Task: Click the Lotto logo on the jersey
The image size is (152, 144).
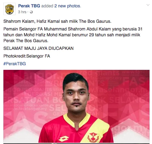Action: click(x=64, y=139)
